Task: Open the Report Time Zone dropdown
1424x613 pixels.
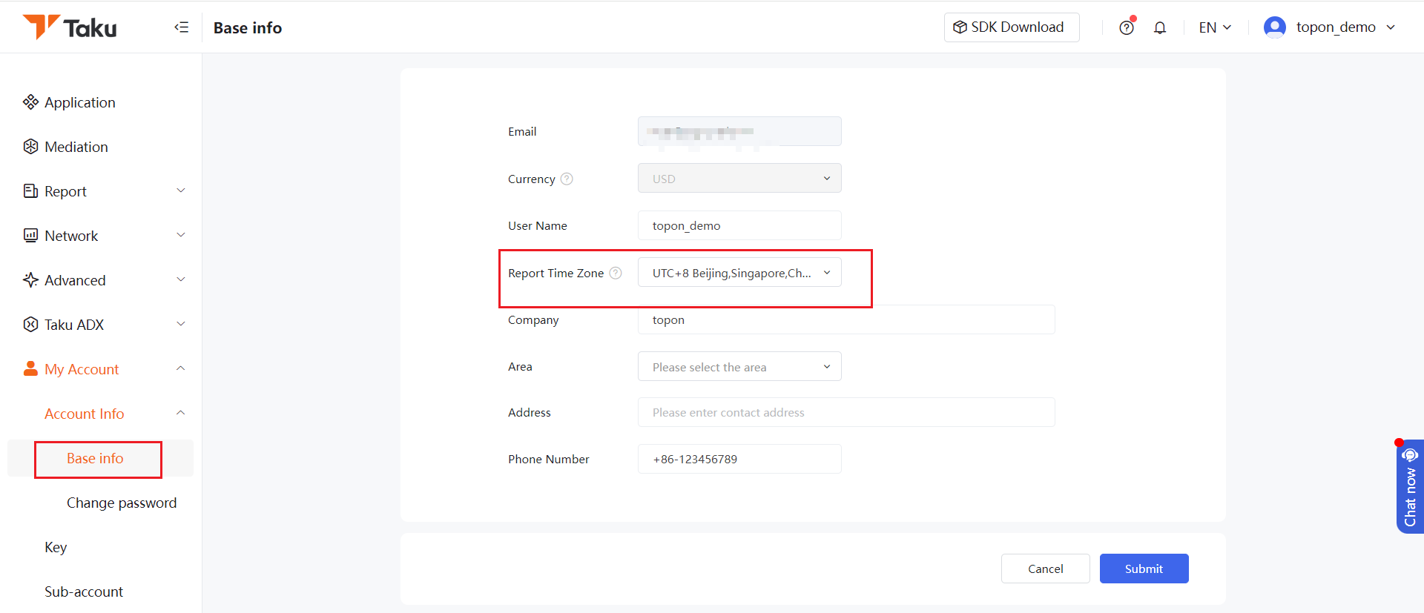Action: (739, 273)
